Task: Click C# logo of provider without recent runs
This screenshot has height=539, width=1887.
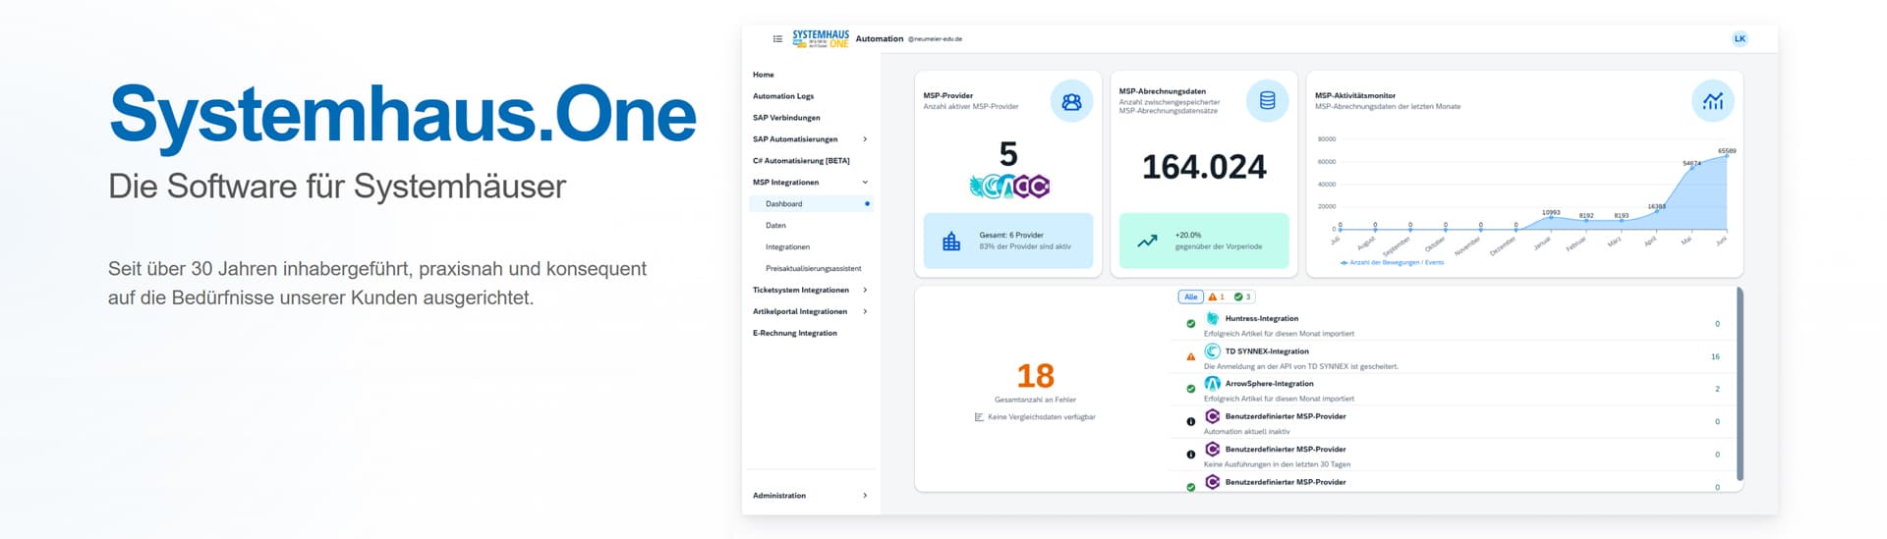Action: (1212, 449)
